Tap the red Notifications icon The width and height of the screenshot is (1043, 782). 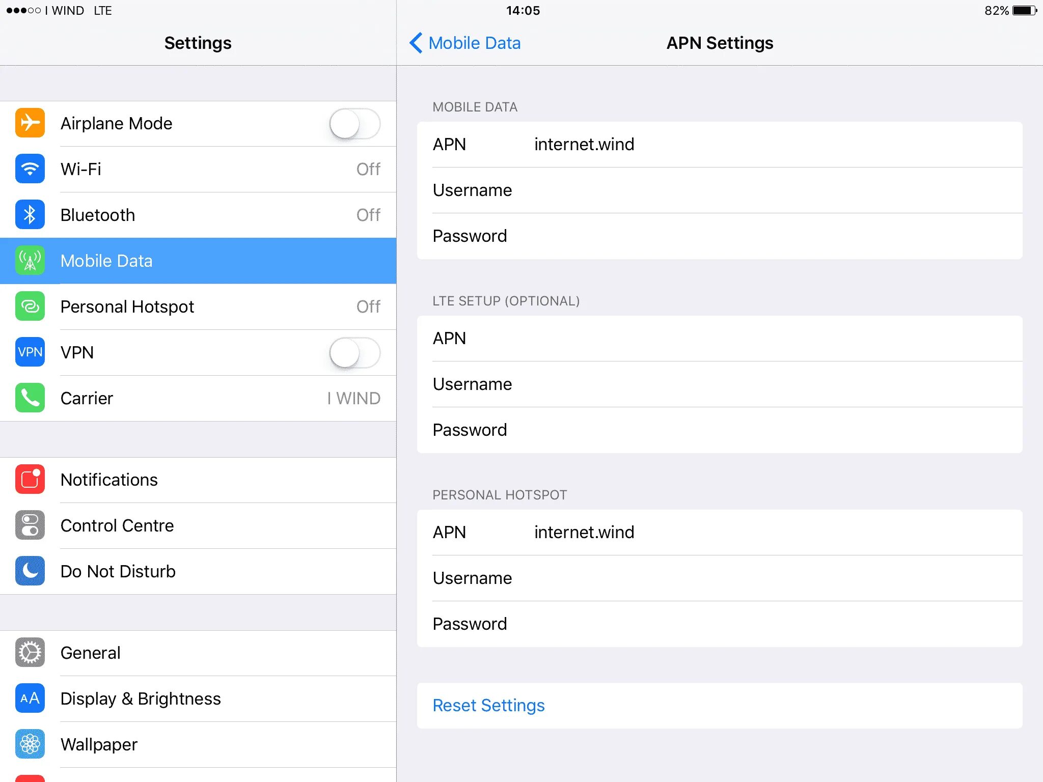(30, 480)
